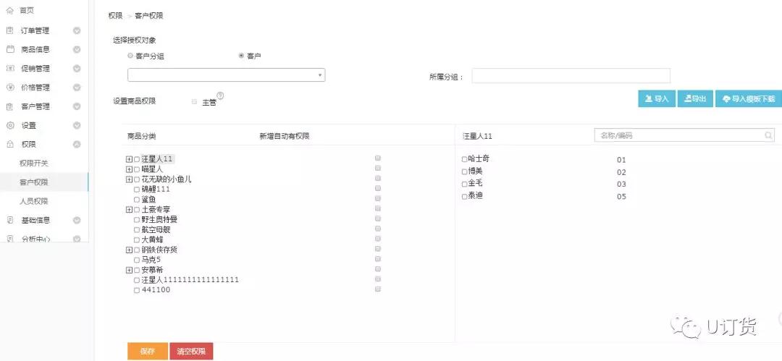Expand the 汪星人11 category tree node
782x361 pixels.
pyautogui.click(x=129, y=159)
